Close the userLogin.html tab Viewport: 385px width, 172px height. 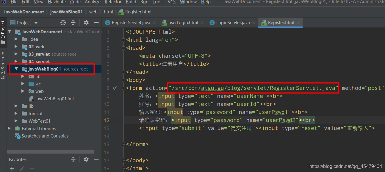202,23
